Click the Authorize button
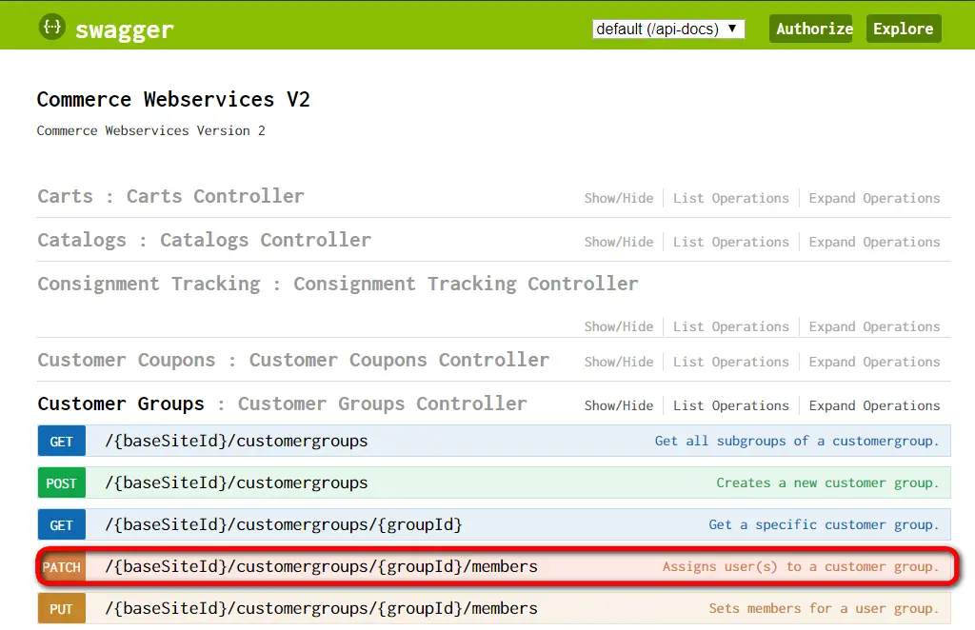The height and width of the screenshot is (630, 975). (811, 29)
